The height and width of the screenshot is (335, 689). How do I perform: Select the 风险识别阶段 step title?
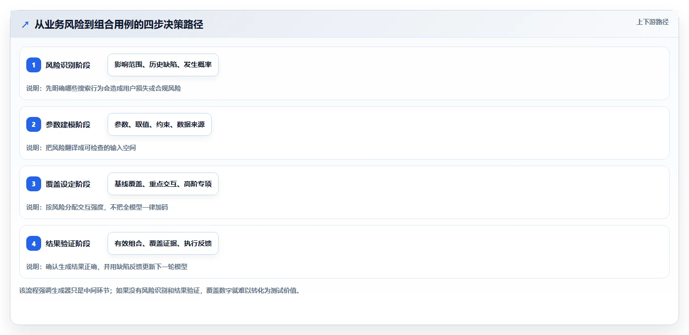tap(68, 65)
